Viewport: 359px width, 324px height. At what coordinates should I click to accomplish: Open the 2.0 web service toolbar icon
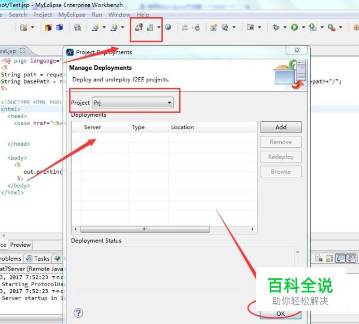tap(78, 27)
